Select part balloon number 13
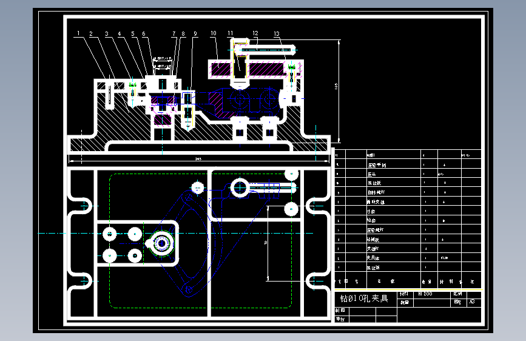526x341 pixels. [277, 33]
